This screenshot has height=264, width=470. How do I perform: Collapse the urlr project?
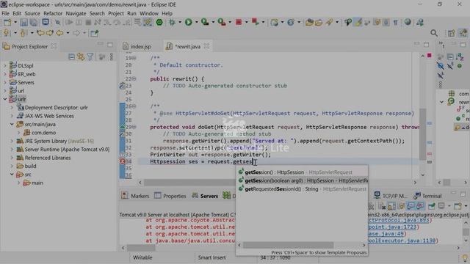pos(5,99)
